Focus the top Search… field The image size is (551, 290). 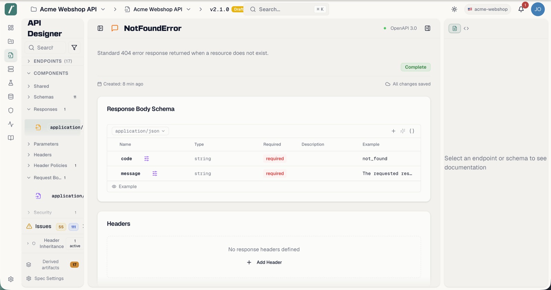coord(286,9)
